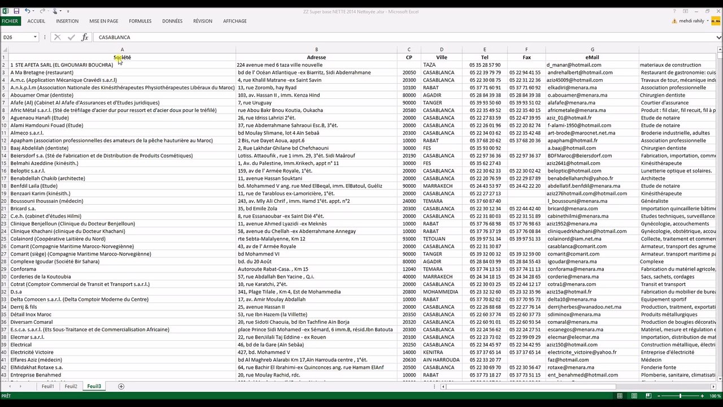
Task: Click the TETOUAN city cell
Action: pos(442,239)
